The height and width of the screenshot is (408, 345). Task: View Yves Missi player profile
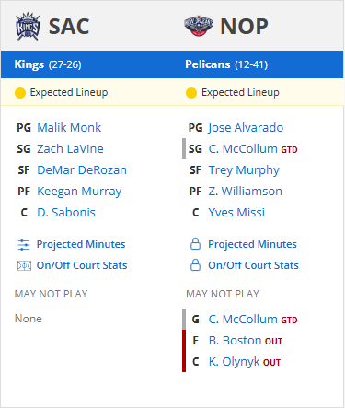point(236,213)
